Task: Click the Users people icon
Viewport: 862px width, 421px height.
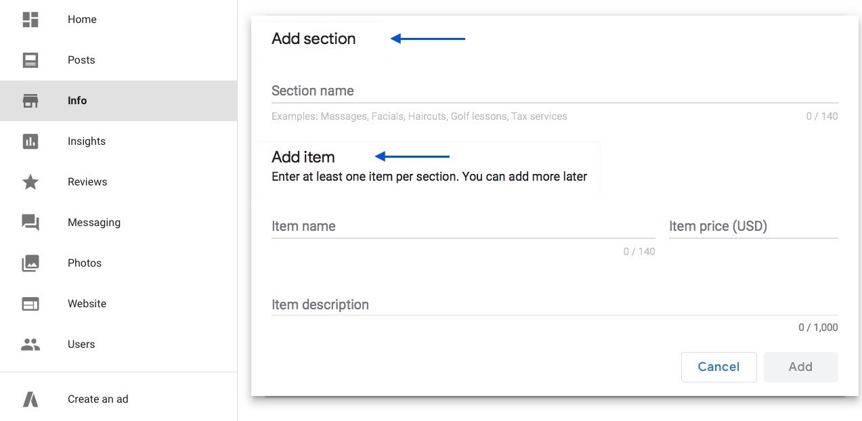Action: 30,345
